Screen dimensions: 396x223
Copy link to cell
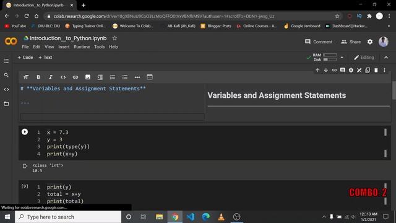[x=334, y=70]
